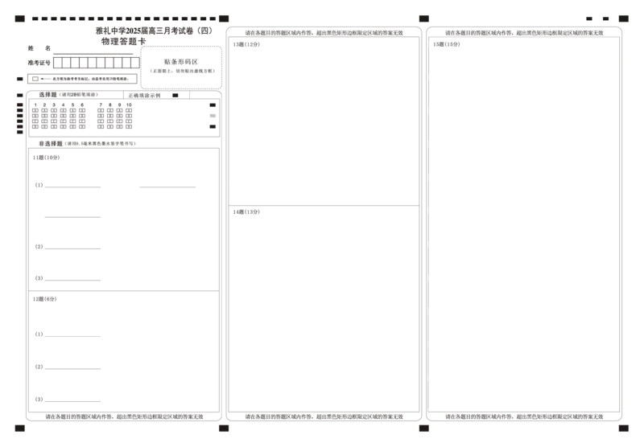Click the boxed button in upper-left toolbar area
The height and width of the screenshot is (447, 644).
pos(180,66)
